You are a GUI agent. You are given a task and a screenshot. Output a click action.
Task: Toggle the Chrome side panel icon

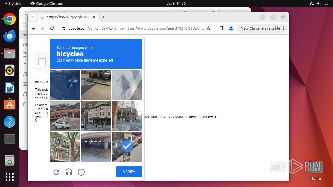click(222, 28)
